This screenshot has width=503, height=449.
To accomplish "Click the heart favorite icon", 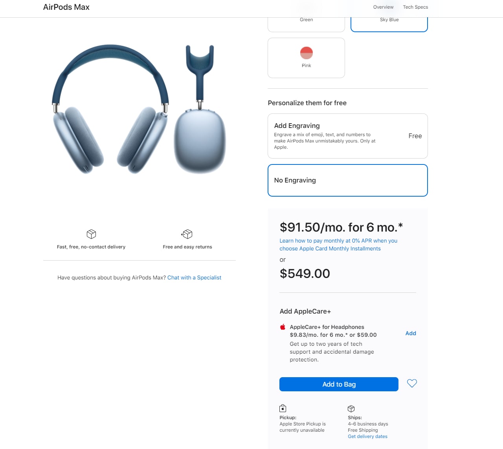I will pyautogui.click(x=412, y=383).
